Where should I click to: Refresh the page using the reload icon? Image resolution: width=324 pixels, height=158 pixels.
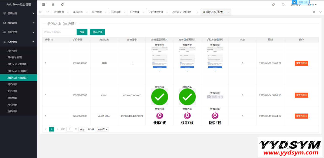coord(62,4)
